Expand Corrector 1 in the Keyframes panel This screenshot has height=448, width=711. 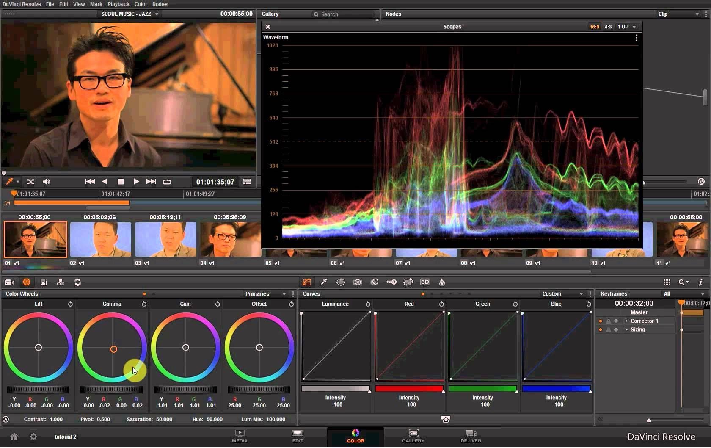click(x=627, y=321)
